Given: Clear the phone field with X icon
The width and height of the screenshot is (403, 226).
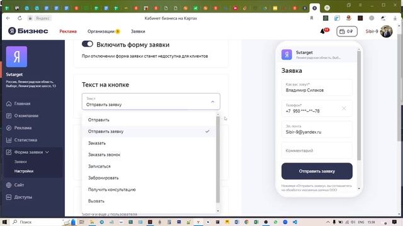Looking at the screenshot, I should (x=344, y=109).
